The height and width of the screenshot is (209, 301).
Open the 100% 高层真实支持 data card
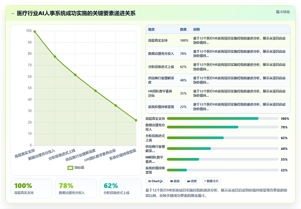(x=31, y=188)
